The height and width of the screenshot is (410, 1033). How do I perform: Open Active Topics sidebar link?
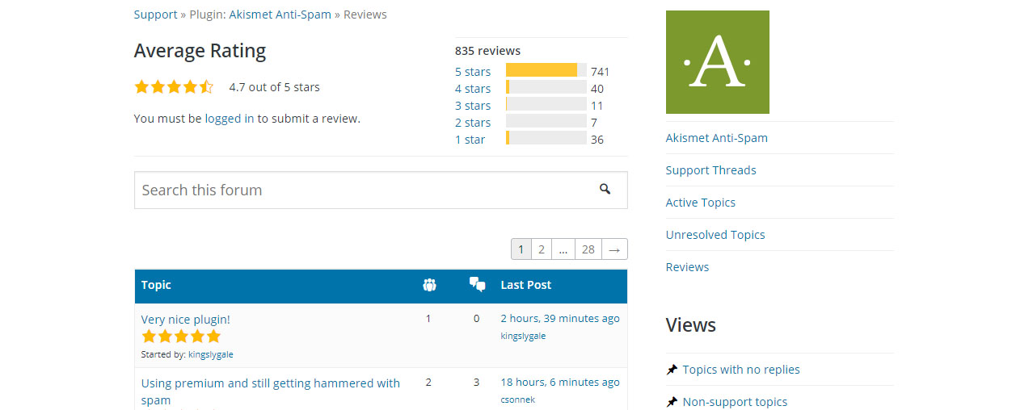tap(701, 203)
